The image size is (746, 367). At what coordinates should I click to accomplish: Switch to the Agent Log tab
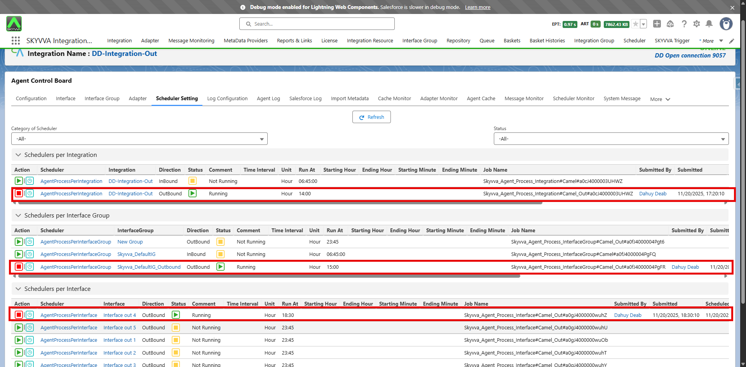(268, 99)
